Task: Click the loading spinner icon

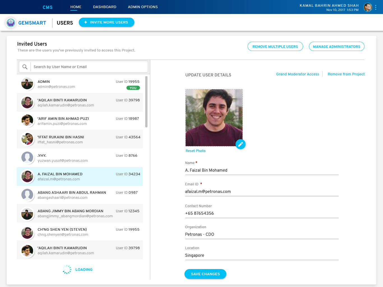Action: tap(67, 269)
